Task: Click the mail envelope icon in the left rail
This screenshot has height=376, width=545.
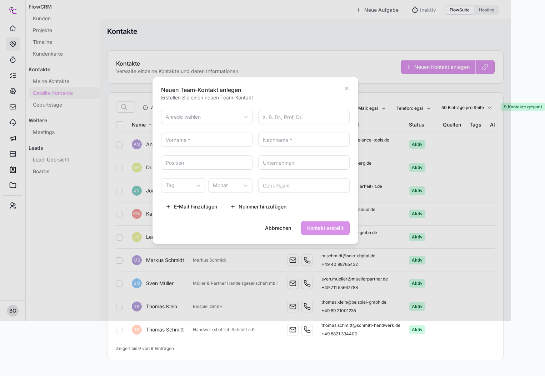Action: click(13, 107)
